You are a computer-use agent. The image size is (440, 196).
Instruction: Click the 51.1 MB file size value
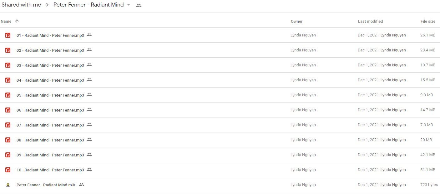pyautogui.click(x=428, y=170)
